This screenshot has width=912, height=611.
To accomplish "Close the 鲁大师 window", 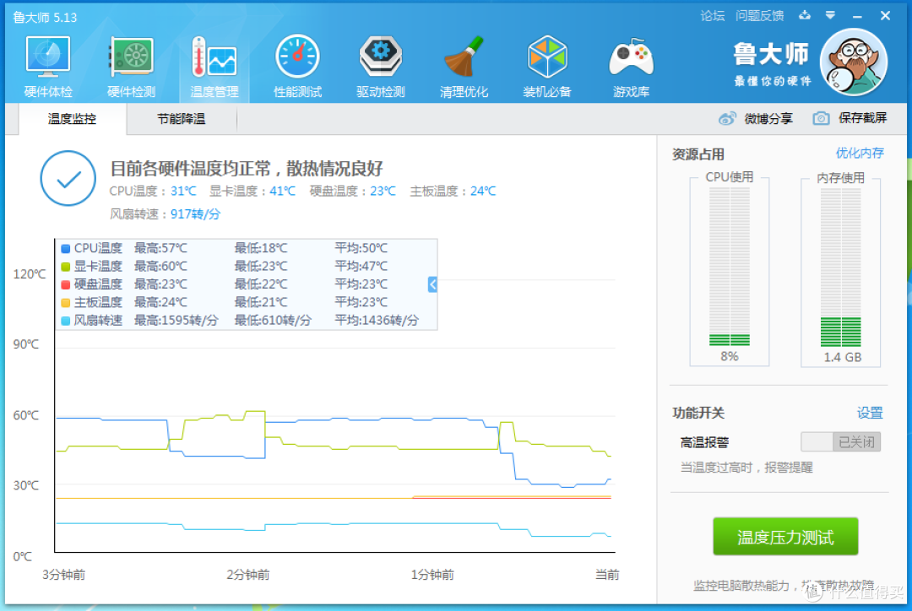I will coord(885,16).
